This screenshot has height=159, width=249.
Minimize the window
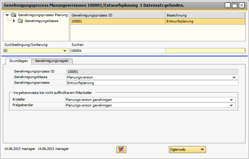point(228,5)
